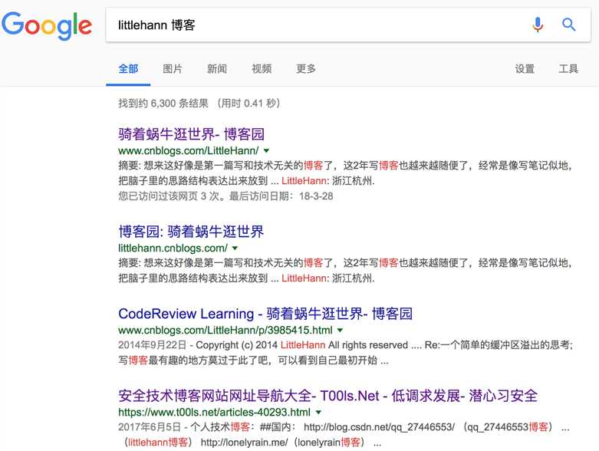The height and width of the screenshot is (451, 599).
Task: Open 设置 options
Action: pyautogui.click(x=525, y=69)
